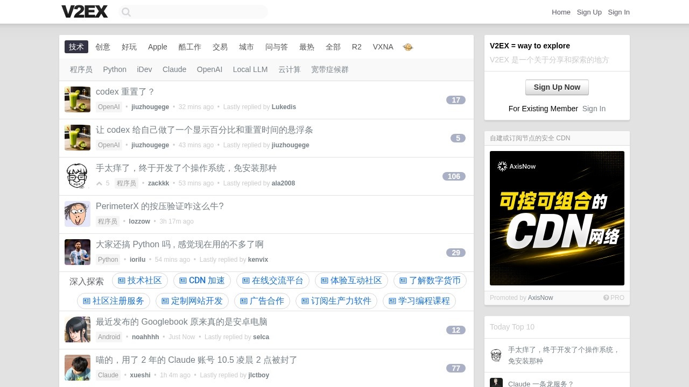Screen dimensions: 689x387
Task: Open the 77 replies count badge
Action: coord(456,368)
